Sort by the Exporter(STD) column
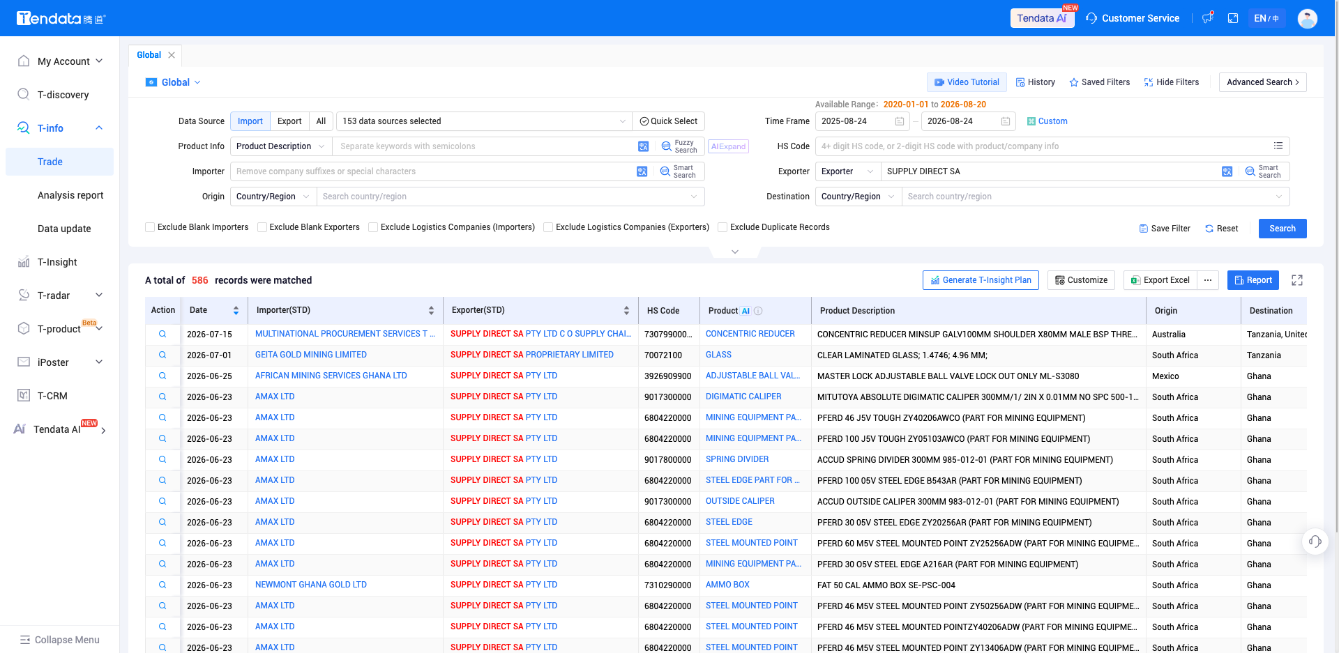Screen dimensions: 1339x653 coord(626,311)
